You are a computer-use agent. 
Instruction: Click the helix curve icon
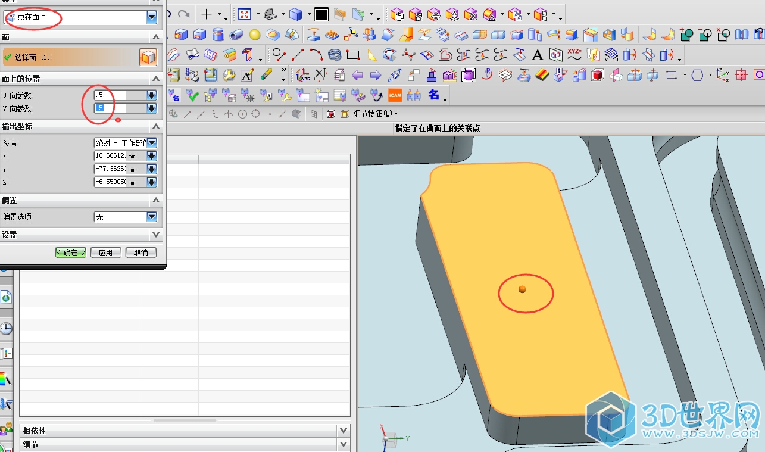pyautogui.click(x=335, y=55)
